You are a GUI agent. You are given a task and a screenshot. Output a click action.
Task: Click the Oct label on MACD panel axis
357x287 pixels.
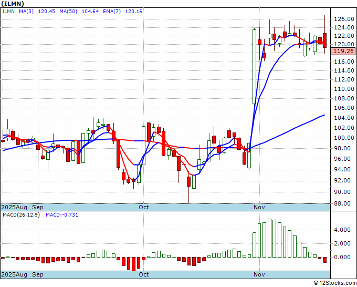144,274
